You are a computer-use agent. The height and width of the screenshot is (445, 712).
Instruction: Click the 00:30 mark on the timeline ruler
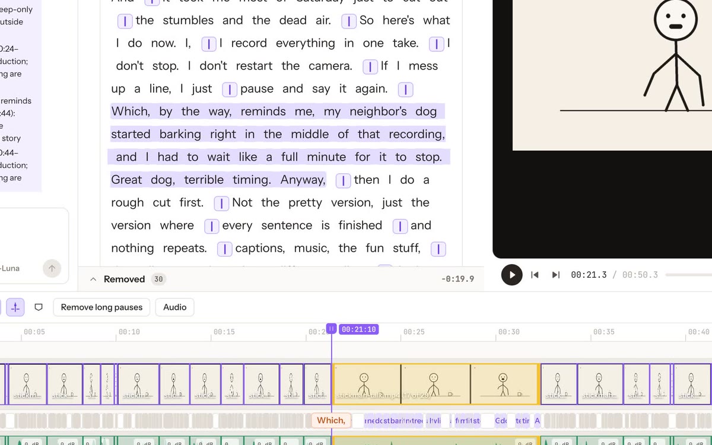[508, 332]
